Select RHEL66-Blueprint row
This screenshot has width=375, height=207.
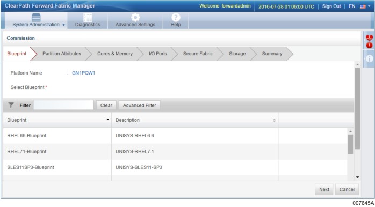pyautogui.click(x=175, y=136)
